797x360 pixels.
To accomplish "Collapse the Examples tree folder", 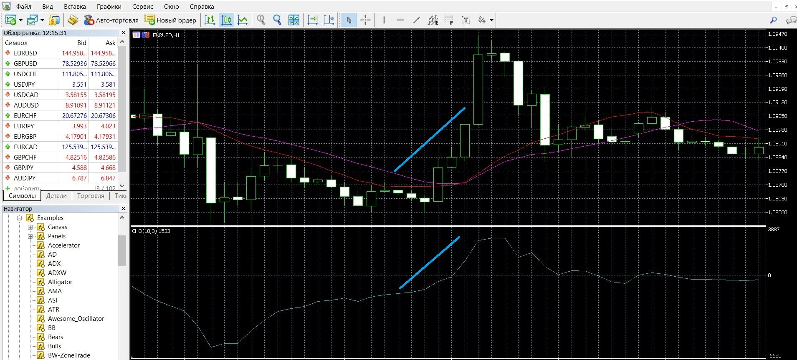I will (19, 218).
